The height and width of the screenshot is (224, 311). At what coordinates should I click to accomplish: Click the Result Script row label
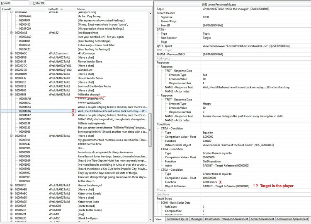pyautogui.click(x=164, y=198)
